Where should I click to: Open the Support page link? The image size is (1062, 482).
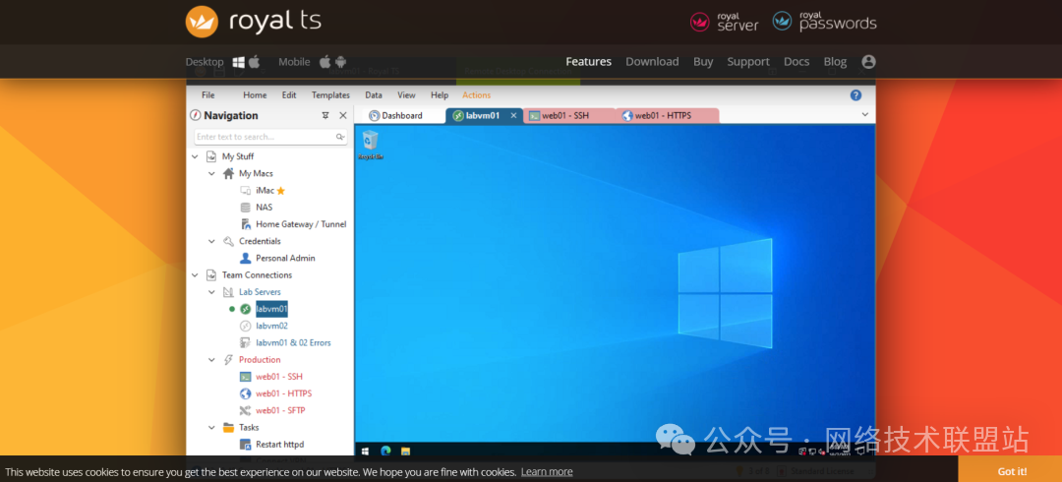748,62
